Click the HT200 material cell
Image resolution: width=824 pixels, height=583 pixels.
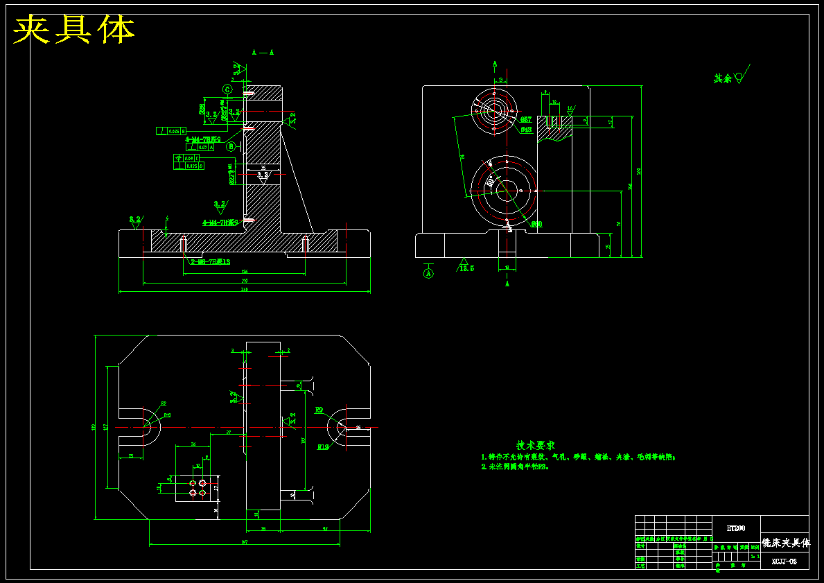point(736,528)
